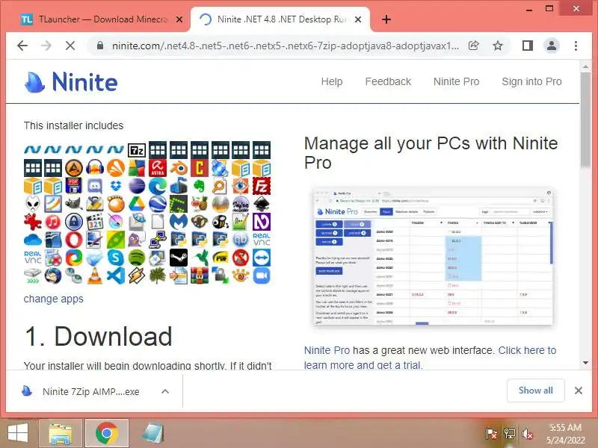Image resolution: width=598 pixels, height=448 pixels.
Task: Click the ninite.com address bar
Action: tap(286, 46)
